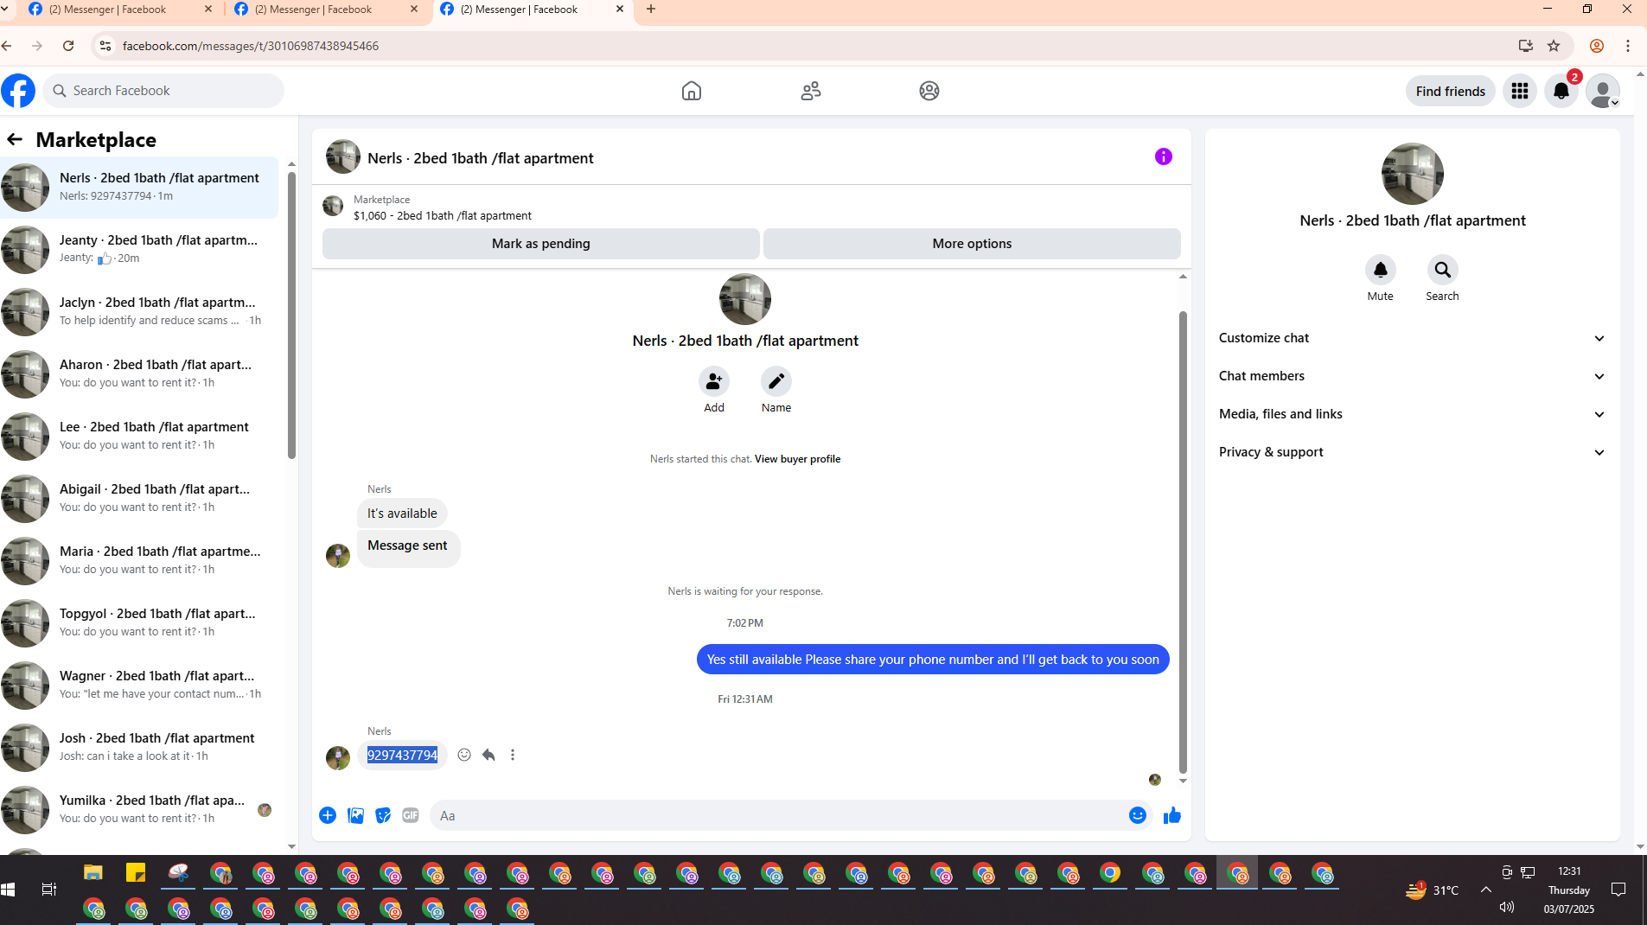The height and width of the screenshot is (925, 1647).
Task: Search in conversation using magnifier icon
Action: click(x=1442, y=270)
